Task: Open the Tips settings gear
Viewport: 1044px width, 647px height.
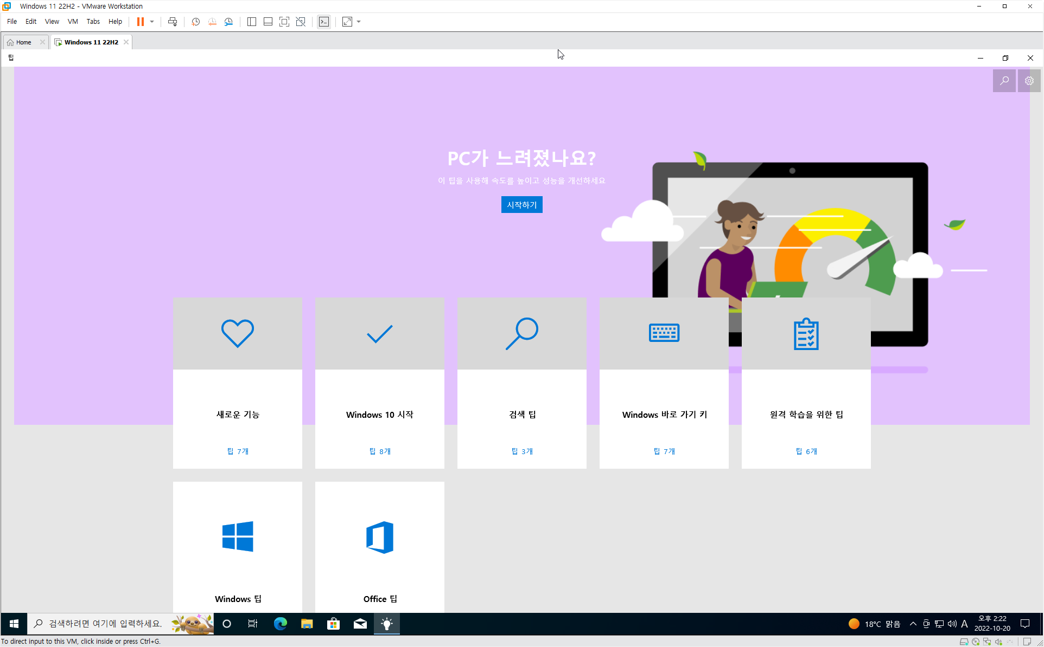Action: 1029,81
